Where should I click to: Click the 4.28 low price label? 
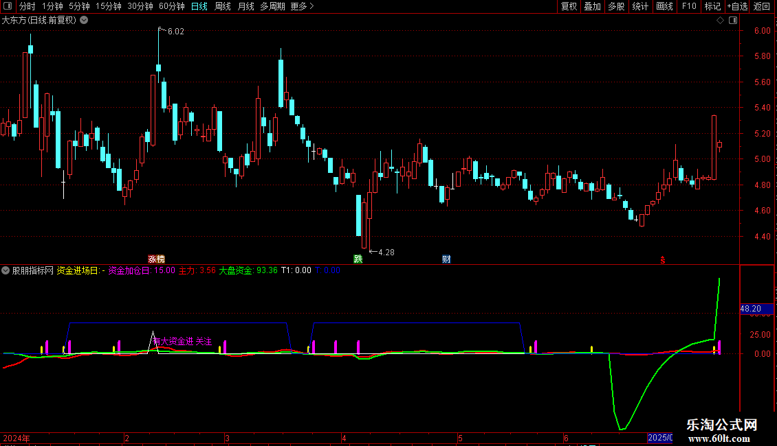[x=386, y=253]
